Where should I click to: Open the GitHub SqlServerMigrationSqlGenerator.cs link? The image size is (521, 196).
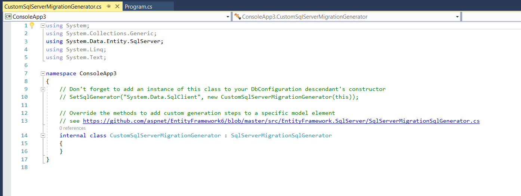click(x=281, y=121)
